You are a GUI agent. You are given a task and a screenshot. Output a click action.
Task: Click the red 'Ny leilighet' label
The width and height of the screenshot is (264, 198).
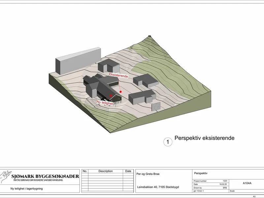[x=105, y=103]
